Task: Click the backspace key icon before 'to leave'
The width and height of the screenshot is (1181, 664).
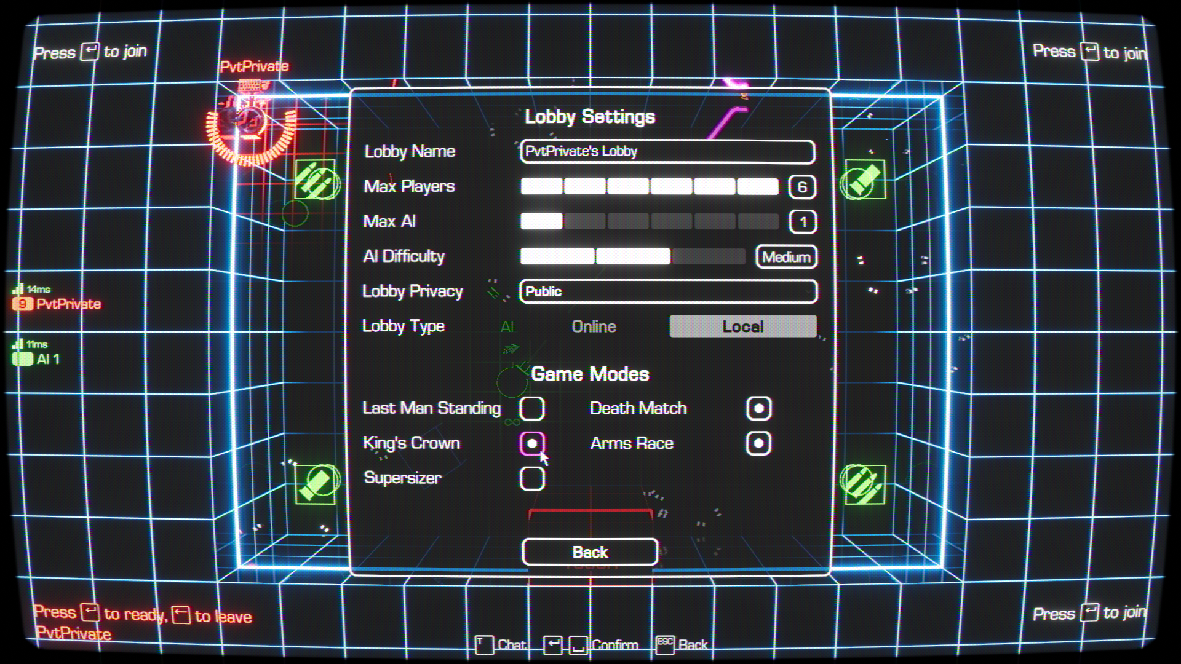Action: (x=181, y=615)
